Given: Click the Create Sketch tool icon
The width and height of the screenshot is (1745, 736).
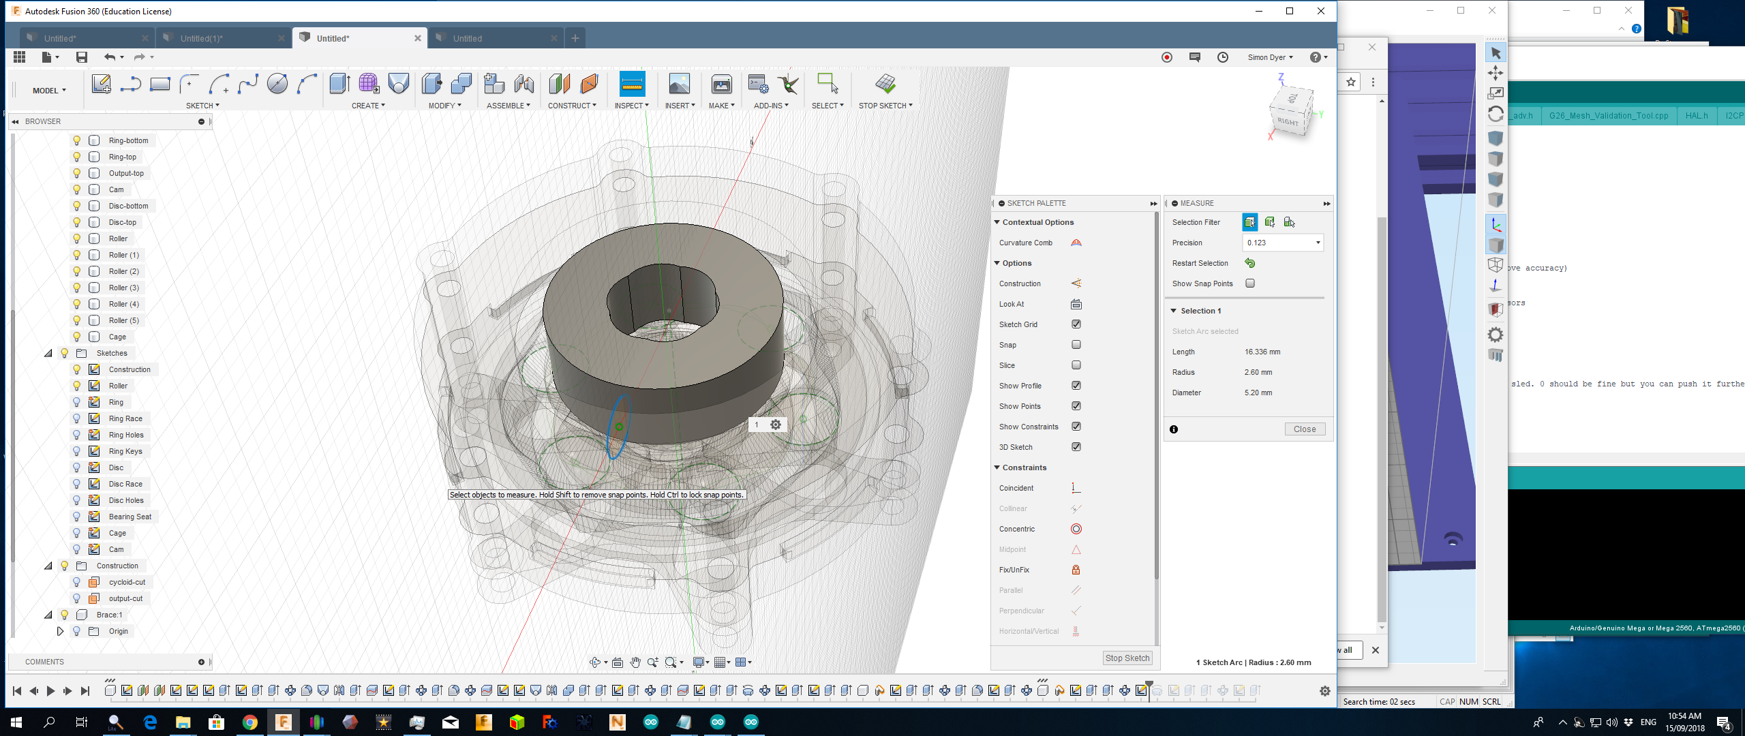Looking at the screenshot, I should (101, 84).
